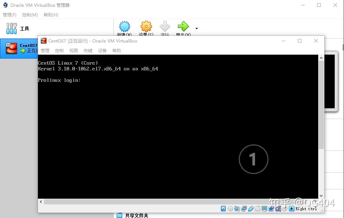Image resolution: width=344 pixels, height=218 pixels.
Task: Open the 视图 menu in VM window
Action: click(x=74, y=51)
